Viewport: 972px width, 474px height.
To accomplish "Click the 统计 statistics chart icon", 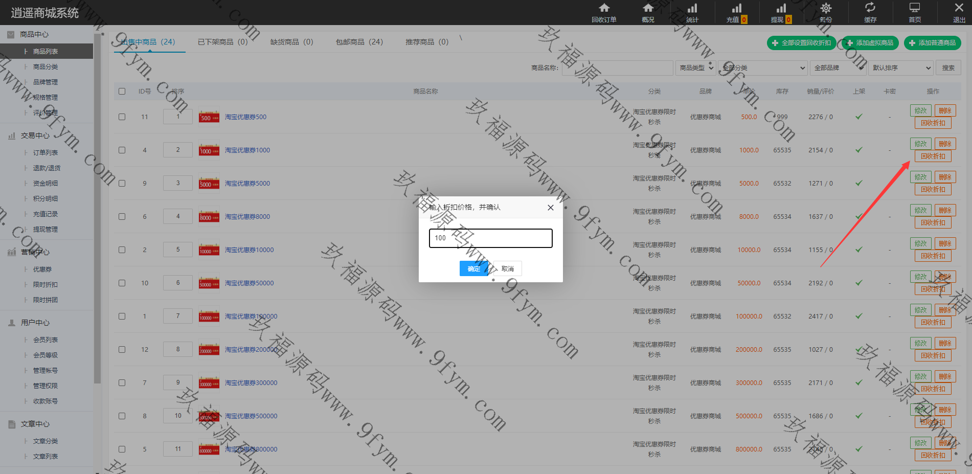I will coord(692,13).
